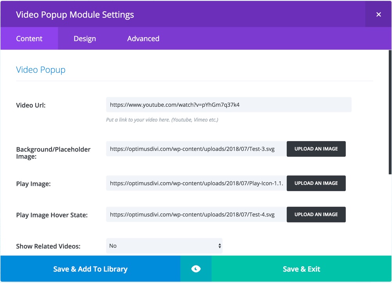Upload an image for Play Image
The height and width of the screenshot is (283, 392).
coord(316,183)
